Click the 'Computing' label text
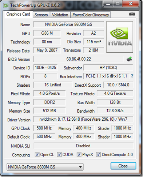The image size is (143, 177). pos(21,155)
